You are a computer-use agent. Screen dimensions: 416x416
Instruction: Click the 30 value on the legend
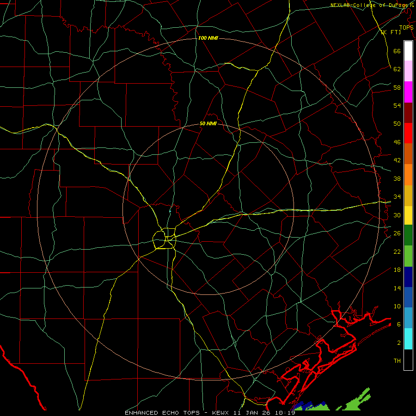[397, 215]
